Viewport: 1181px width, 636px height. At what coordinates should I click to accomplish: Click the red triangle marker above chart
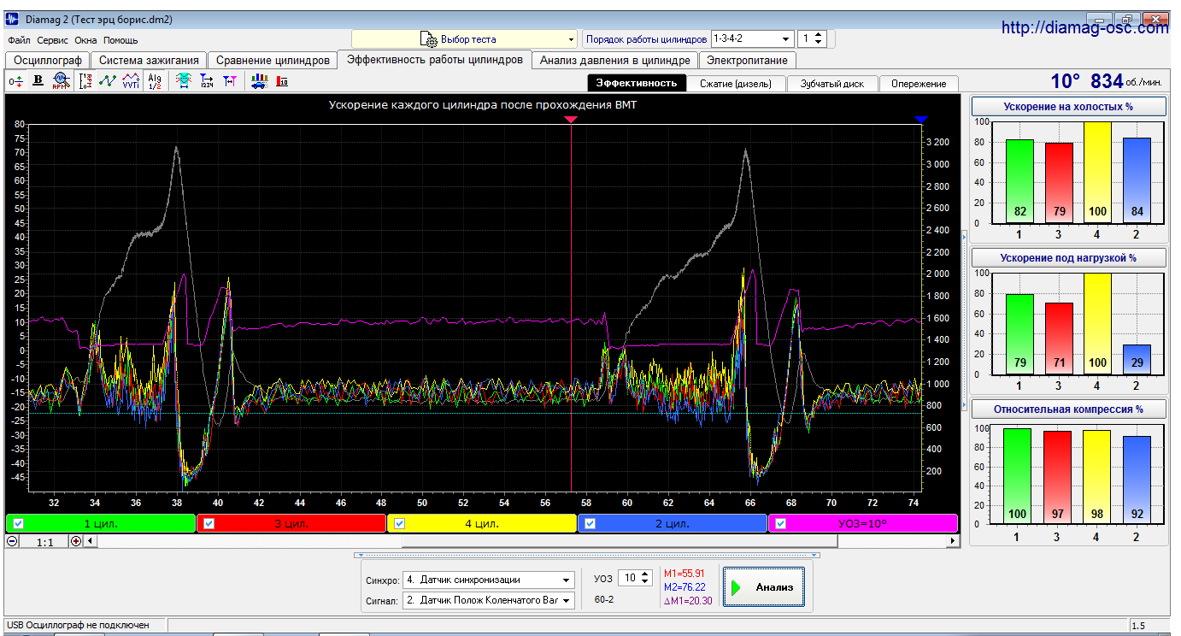(x=571, y=120)
